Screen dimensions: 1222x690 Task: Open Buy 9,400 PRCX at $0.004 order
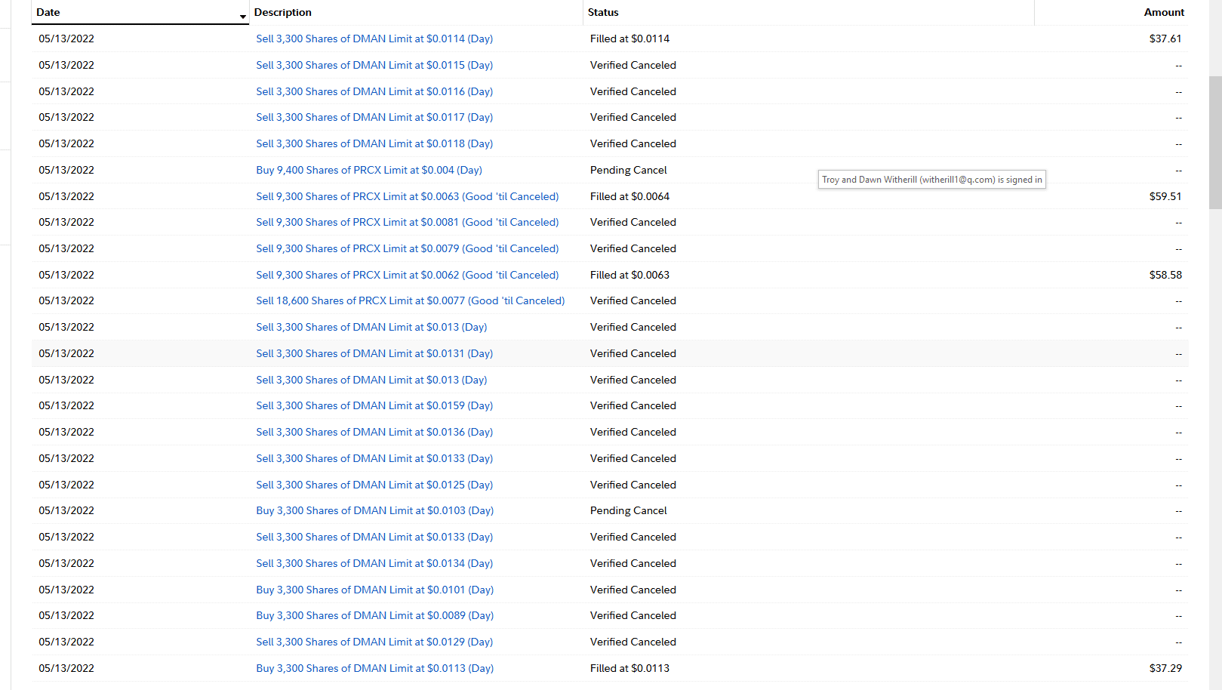(368, 170)
